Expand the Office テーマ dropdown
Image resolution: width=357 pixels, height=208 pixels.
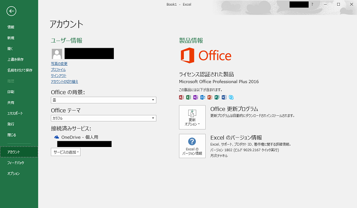104,118
